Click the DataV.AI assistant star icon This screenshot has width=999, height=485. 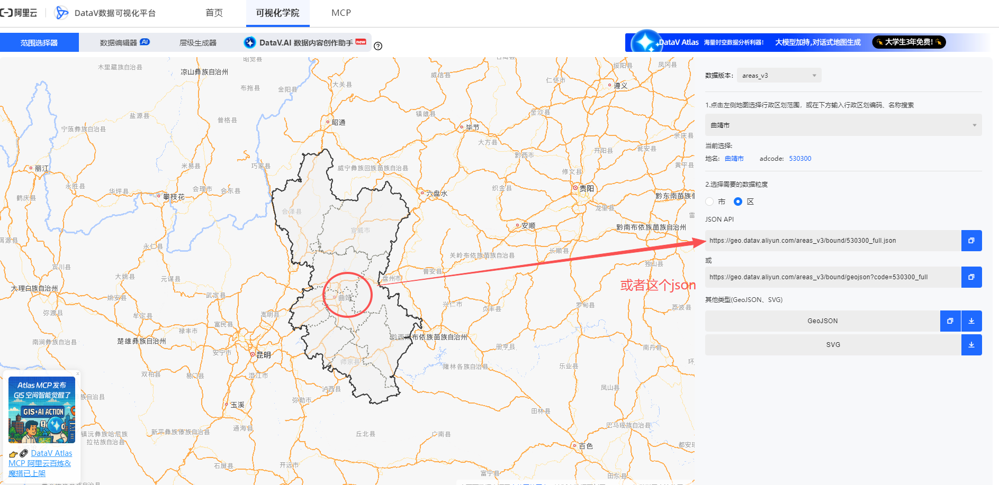250,42
